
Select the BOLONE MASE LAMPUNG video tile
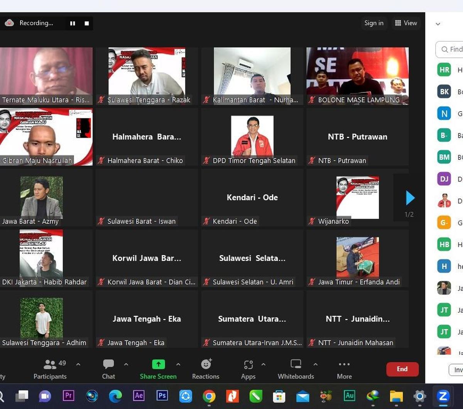(x=357, y=76)
